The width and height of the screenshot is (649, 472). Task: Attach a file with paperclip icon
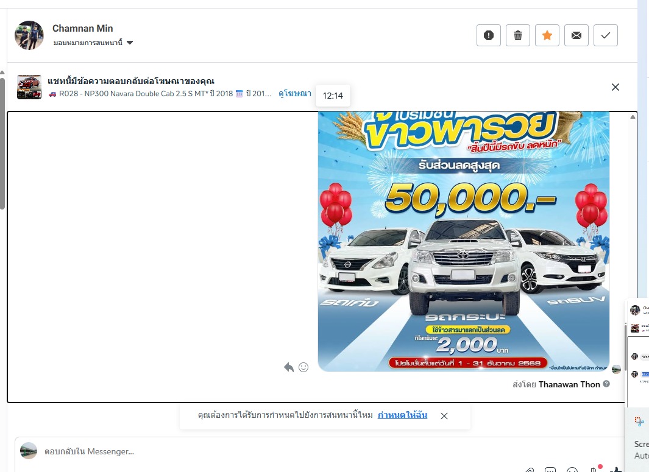click(x=529, y=470)
